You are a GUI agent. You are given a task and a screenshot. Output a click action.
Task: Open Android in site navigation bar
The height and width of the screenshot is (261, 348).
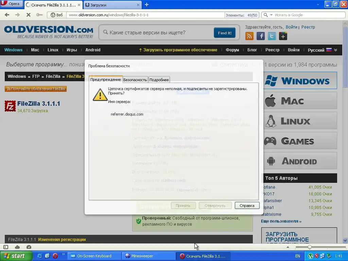[93, 50]
